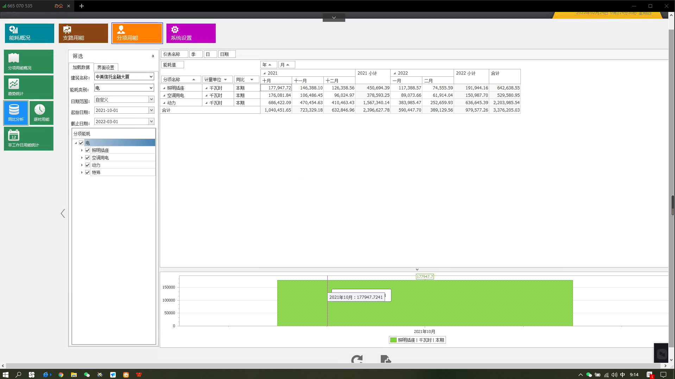Switch to the 界面设置 tab
Viewport: 675px width, 379px height.
pyautogui.click(x=106, y=68)
